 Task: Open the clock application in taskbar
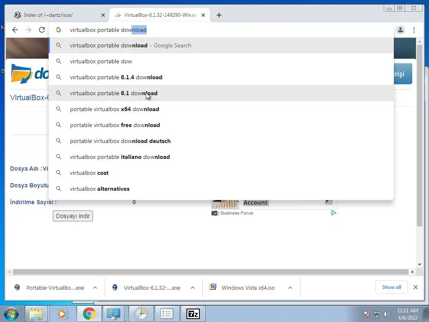141,314
